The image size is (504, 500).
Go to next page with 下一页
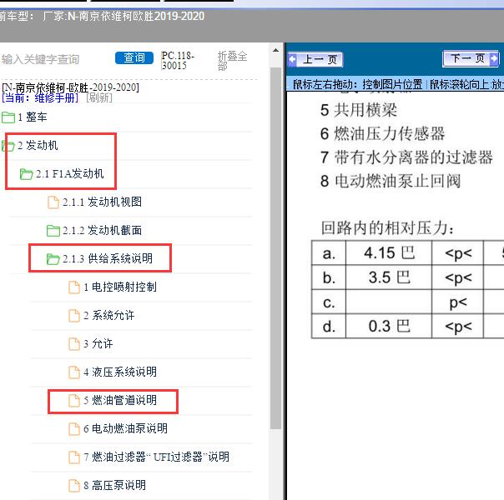[x=471, y=58]
